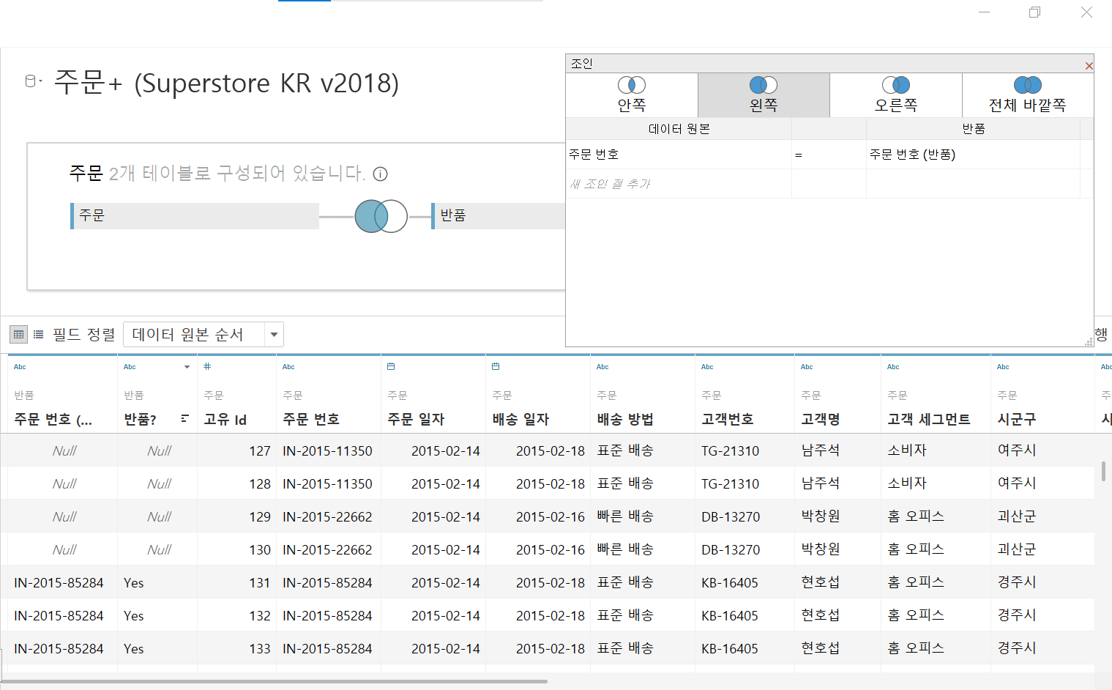Select the 주문 table in the canvas
The image size is (1112, 690).
[195, 216]
